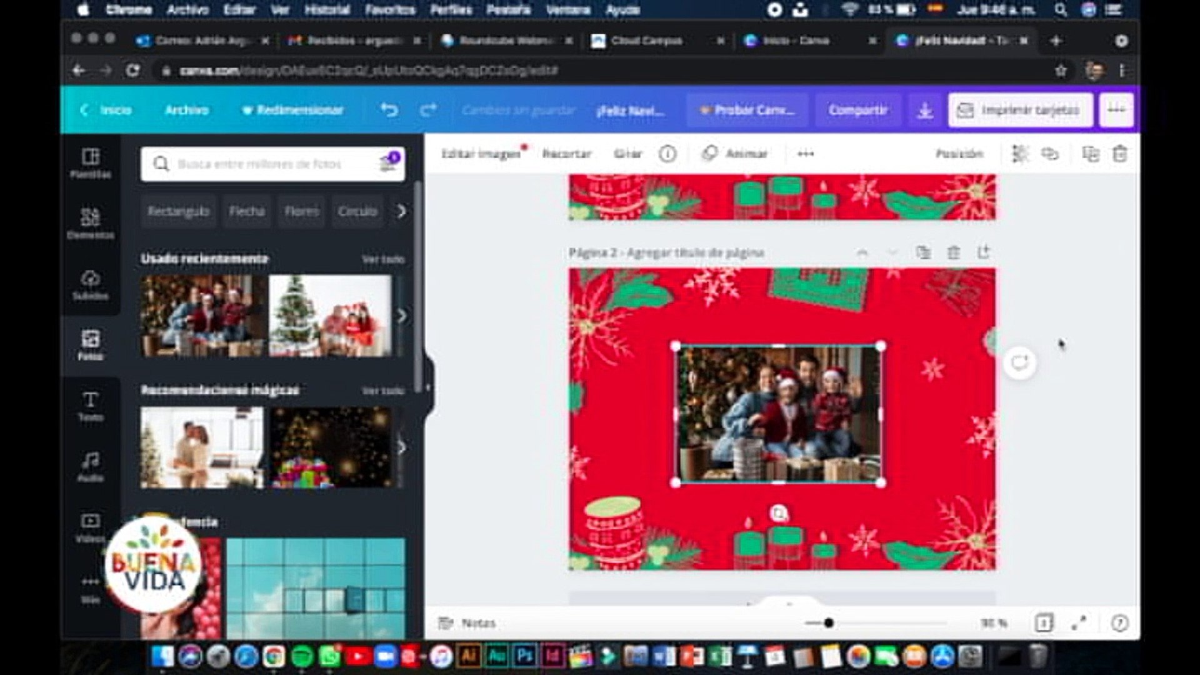The image size is (1200, 675).
Task: Collapse Página 2 using the chevron
Action: pyautogui.click(x=892, y=253)
